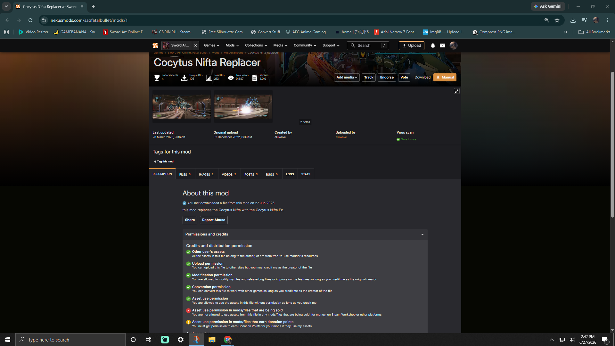Viewport: 615px width, 346px height.
Task: Open the Nexus profile avatar menu
Action: [x=453, y=45]
